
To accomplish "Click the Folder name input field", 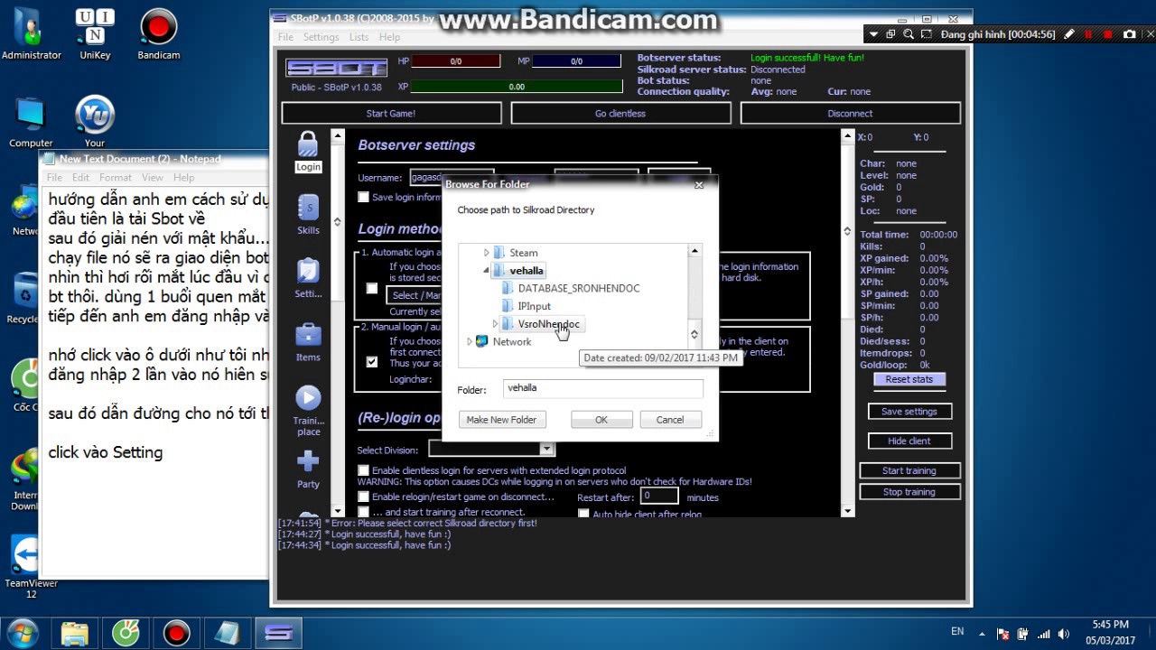I will click(602, 388).
